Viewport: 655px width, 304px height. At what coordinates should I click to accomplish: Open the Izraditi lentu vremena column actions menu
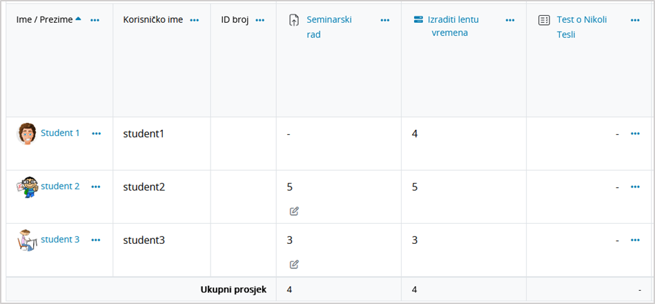[510, 20]
